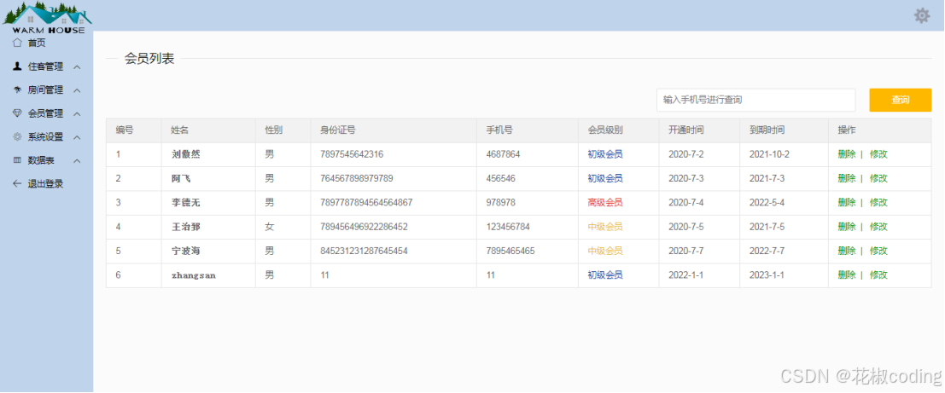Expand the 房间管理 chevron
The height and width of the screenshot is (393, 945).
pyautogui.click(x=77, y=90)
